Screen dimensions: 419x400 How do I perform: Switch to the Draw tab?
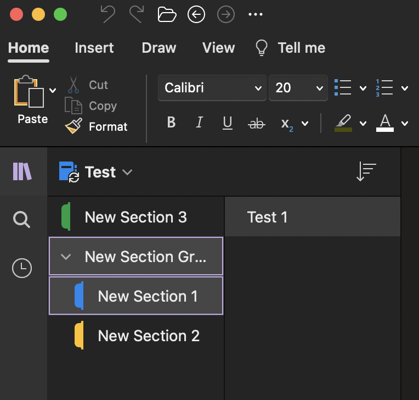(x=159, y=48)
